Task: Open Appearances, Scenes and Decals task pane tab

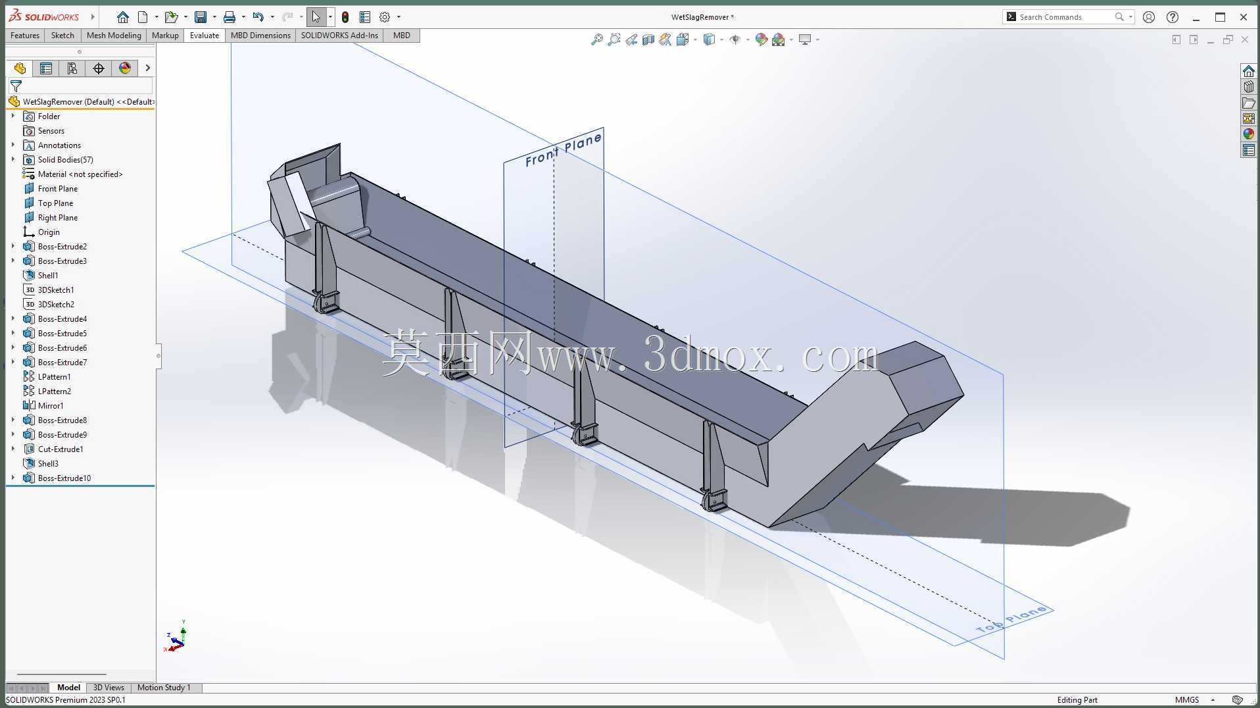Action: (x=1248, y=134)
